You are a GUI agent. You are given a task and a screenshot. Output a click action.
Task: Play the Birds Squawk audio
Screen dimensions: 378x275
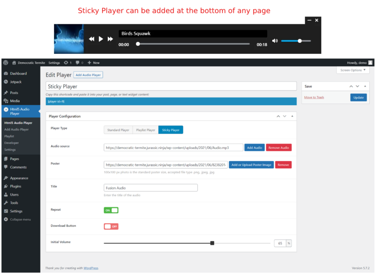[x=101, y=39]
